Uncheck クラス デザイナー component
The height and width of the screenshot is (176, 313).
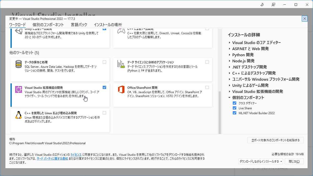pyautogui.click(x=234, y=103)
